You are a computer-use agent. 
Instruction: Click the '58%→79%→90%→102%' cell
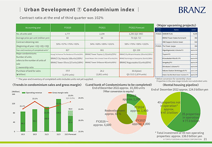136,44
